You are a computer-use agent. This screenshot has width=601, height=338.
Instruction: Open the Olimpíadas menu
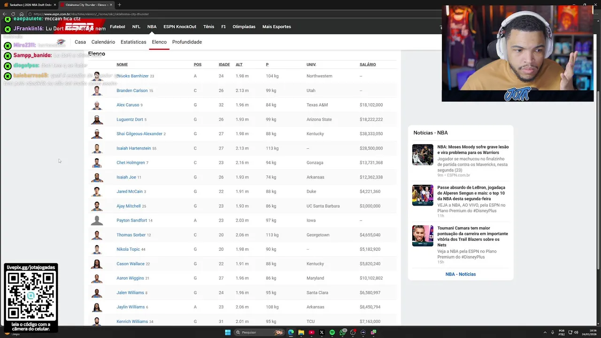tap(244, 27)
